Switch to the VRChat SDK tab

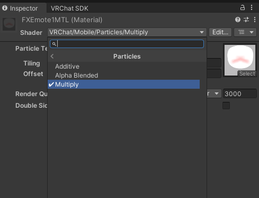tap(69, 8)
